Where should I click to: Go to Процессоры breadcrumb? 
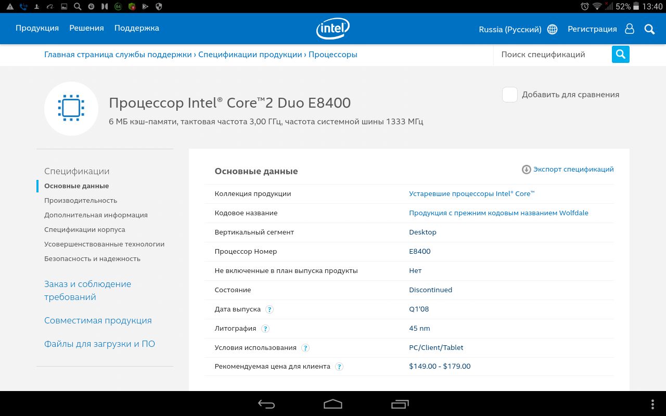tap(333, 55)
